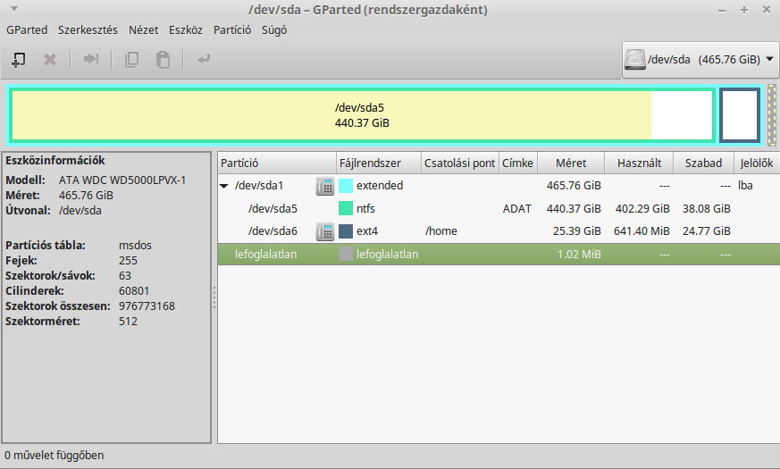The image size is (780, 469).
Task: Open the Súgó menu
Action: coord(274,29)
